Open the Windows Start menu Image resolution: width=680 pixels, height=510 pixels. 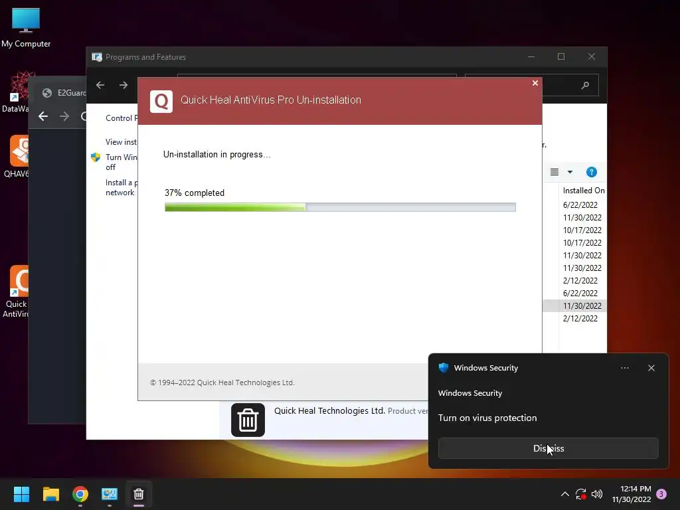click(21, 494)
